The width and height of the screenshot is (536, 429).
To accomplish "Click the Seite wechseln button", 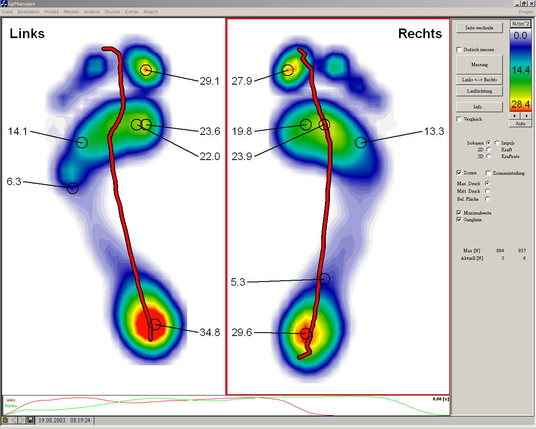I will (479, 28).
